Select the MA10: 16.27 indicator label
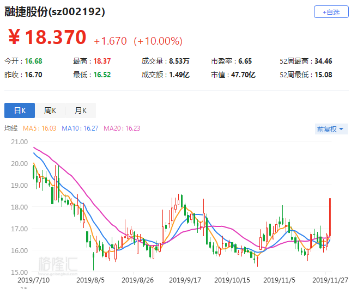363x289 pixels. pyautogui.click(x=80, y=128)
